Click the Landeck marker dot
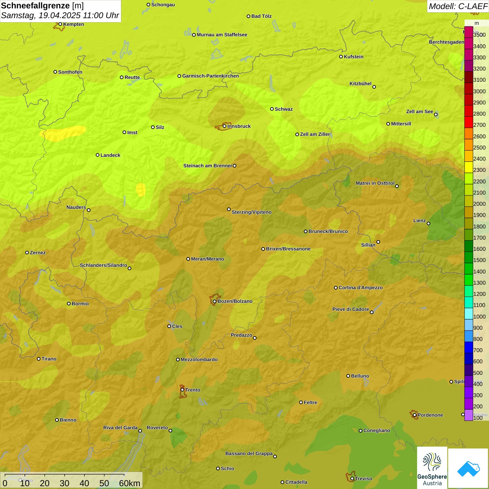 click(97, 155)
